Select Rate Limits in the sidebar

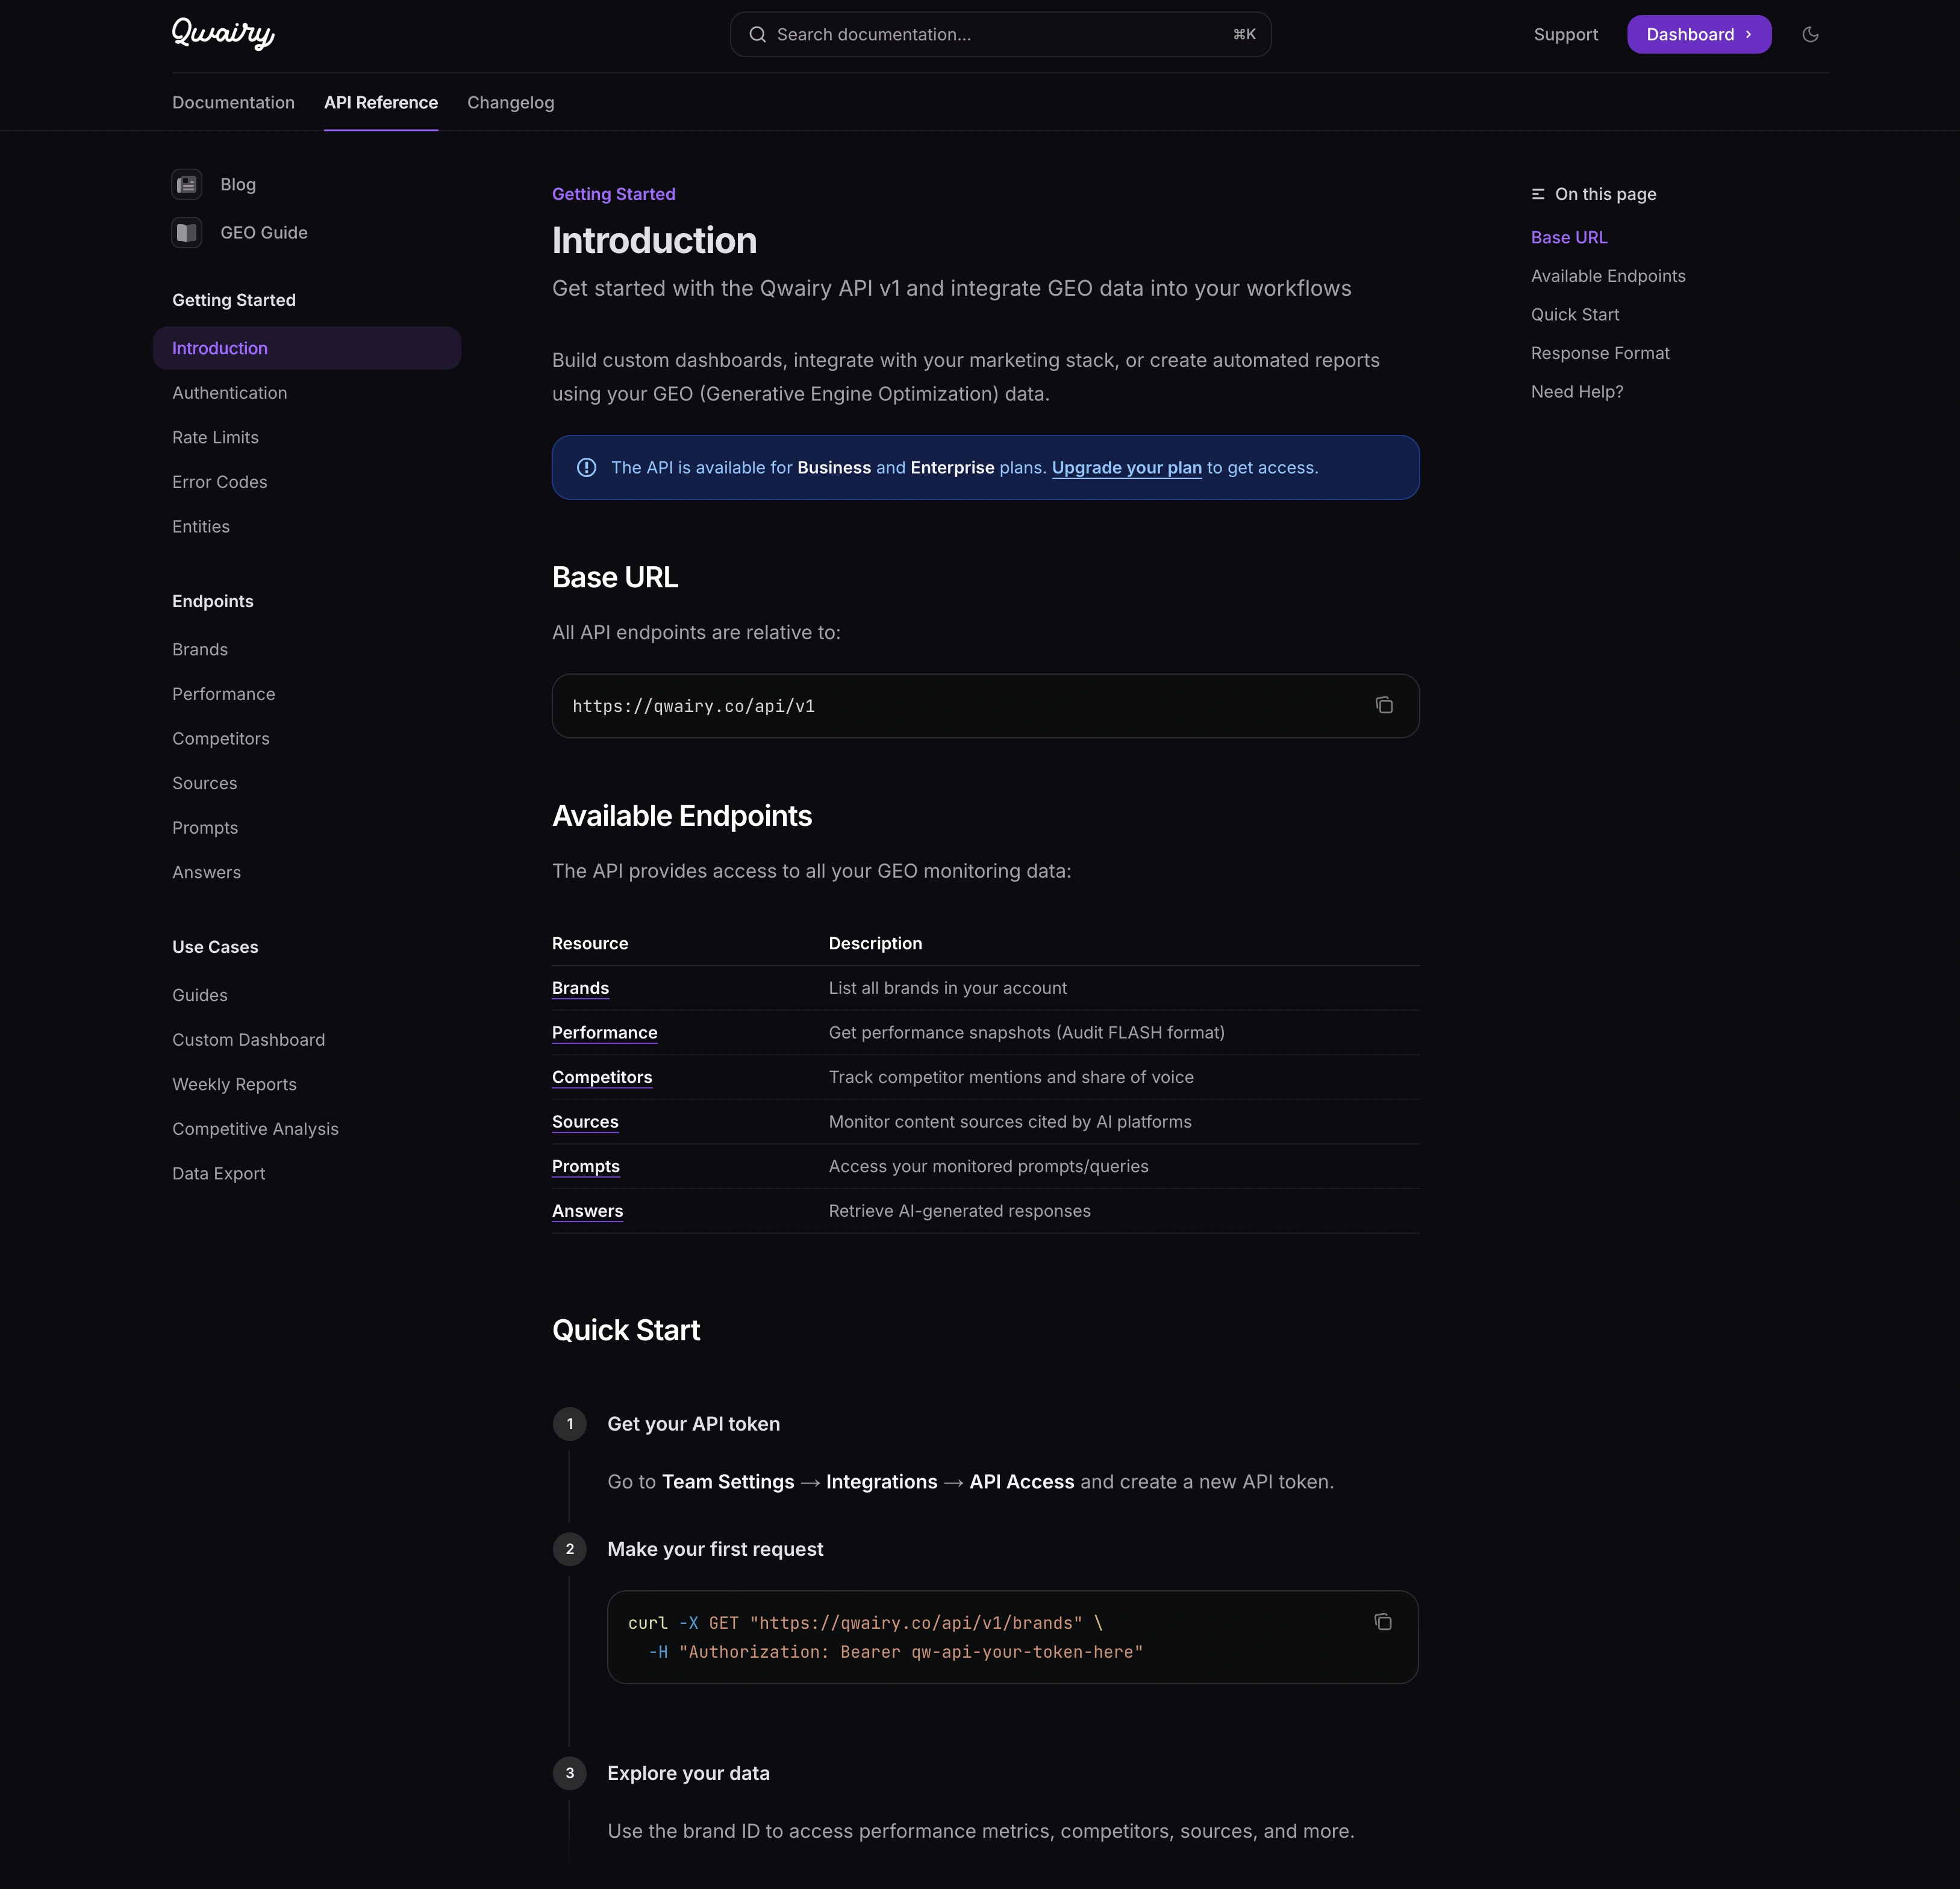215,438
